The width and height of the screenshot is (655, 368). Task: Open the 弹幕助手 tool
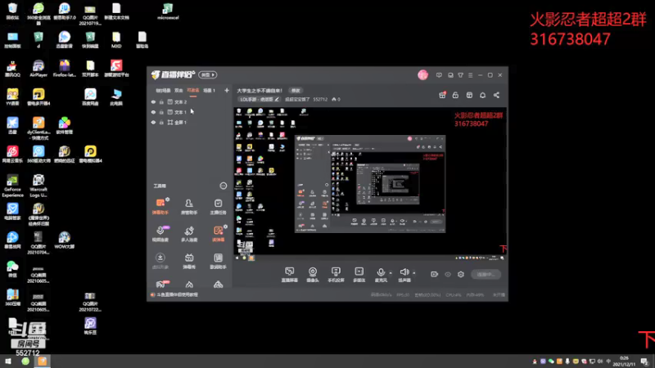point(160,207)
